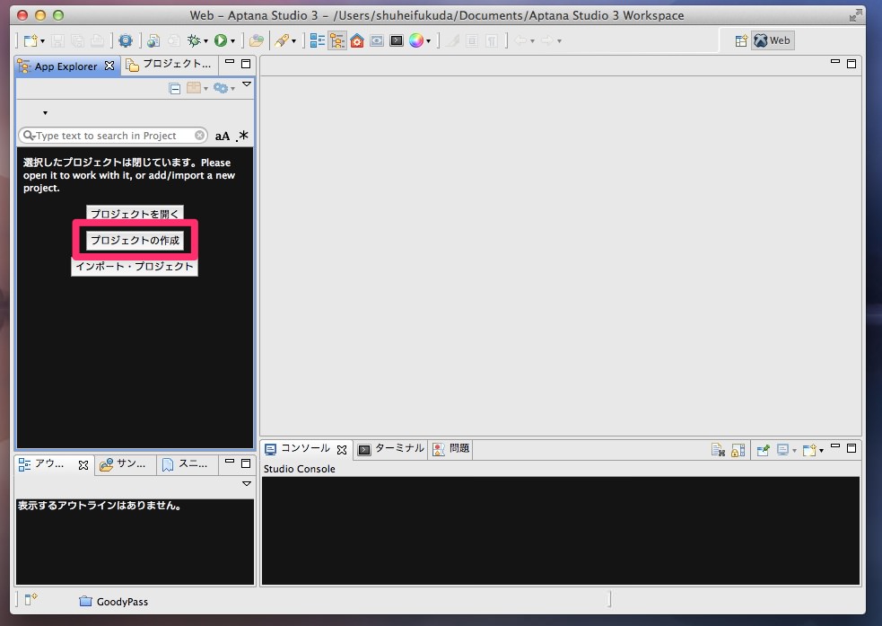Click the Type text to search field
Image resolution: width=882 pixels, height=626 pixels.
112,136
